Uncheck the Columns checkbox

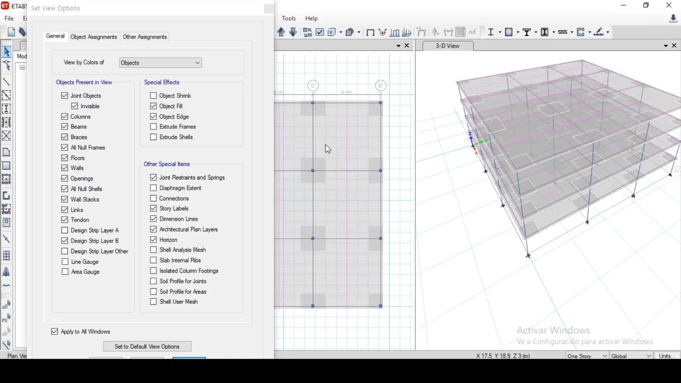64,116
